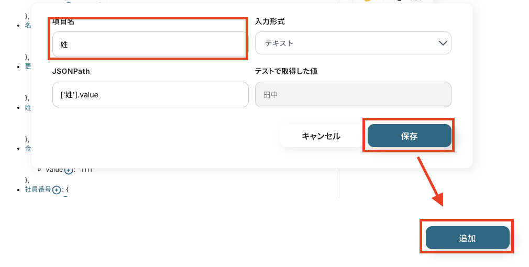Click the dropdown chevron arrow
This screenshot has width=529, height=267.
[x=443, y=43]
